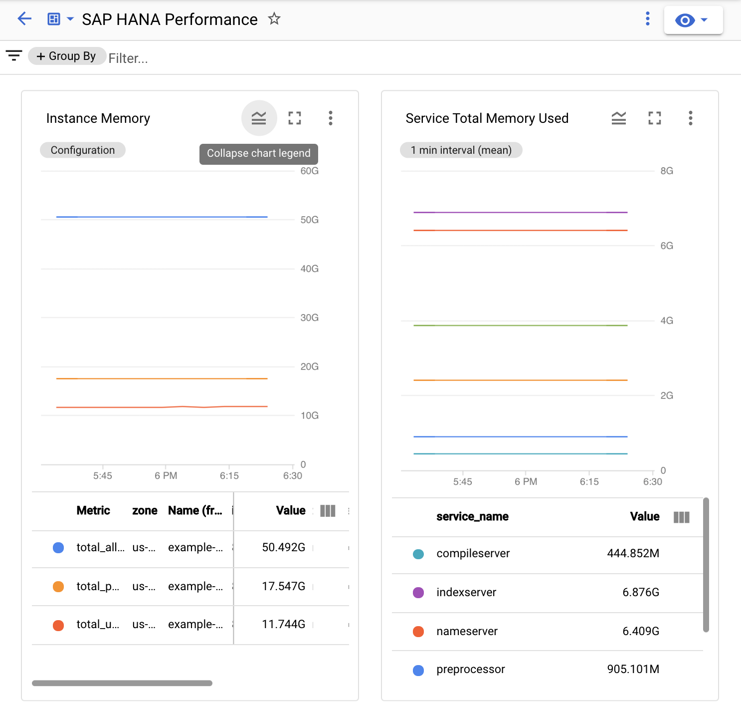This screenshot has height=717, width=741.
Task: Select the nameserver legend row
Action: [x=548, y=632]
